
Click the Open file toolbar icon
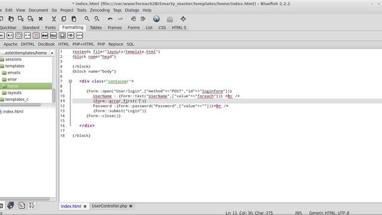point(11,19)
